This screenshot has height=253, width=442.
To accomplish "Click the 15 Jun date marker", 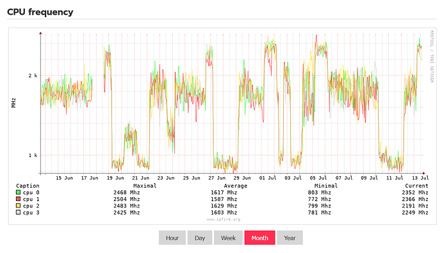I will [x=64, y=178].
